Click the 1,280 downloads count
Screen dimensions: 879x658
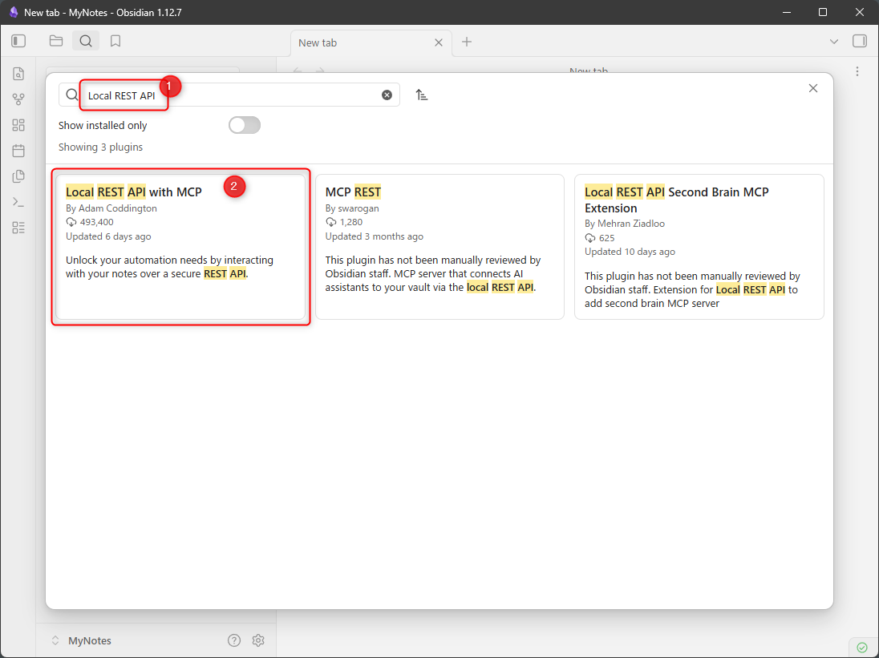[344, 222]
